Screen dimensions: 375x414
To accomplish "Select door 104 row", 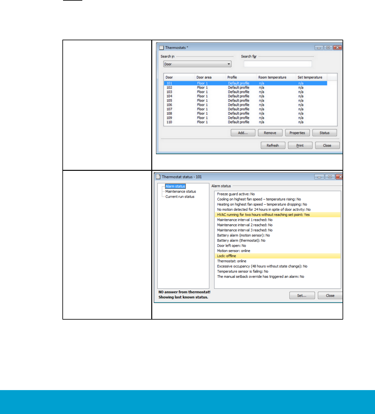I will (245, 96).
